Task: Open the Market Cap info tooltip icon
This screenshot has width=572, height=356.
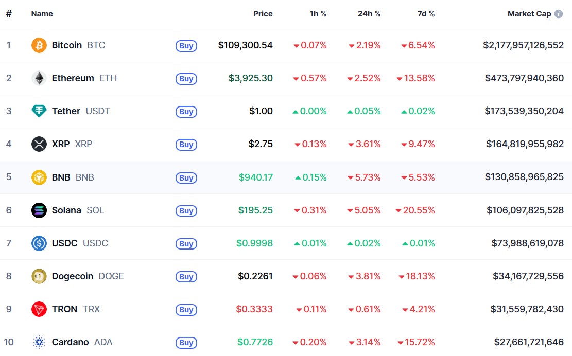Action: coord(559,14)
